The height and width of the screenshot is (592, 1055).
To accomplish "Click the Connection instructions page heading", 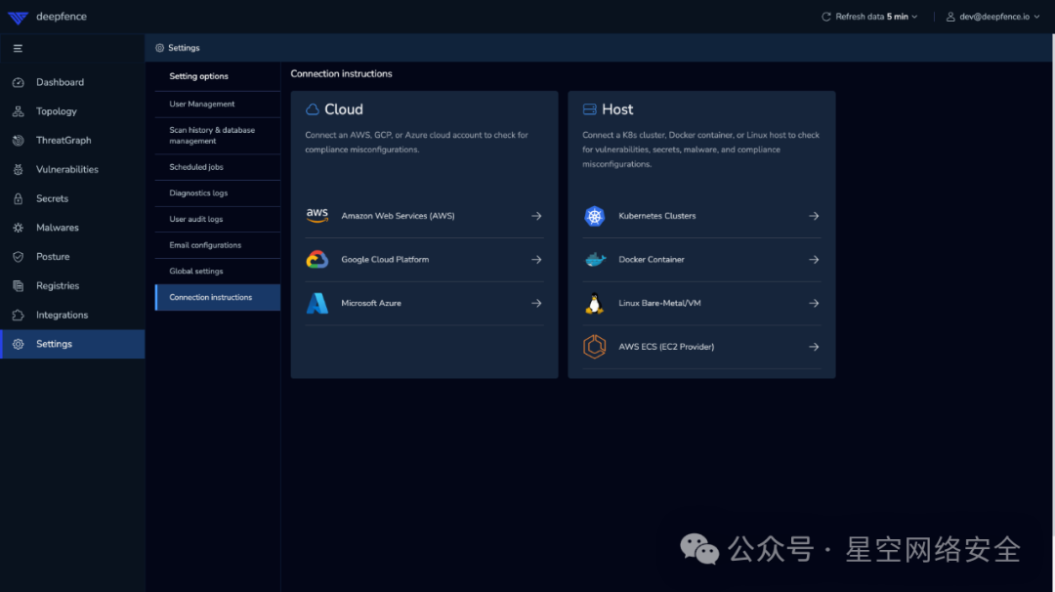I will tap(341, 74).
